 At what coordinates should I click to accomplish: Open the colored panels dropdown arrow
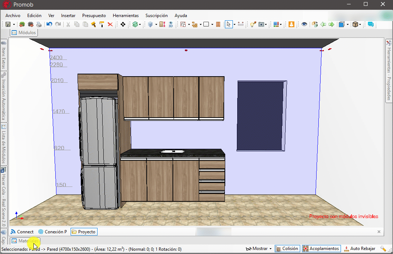tap(281, 25)
